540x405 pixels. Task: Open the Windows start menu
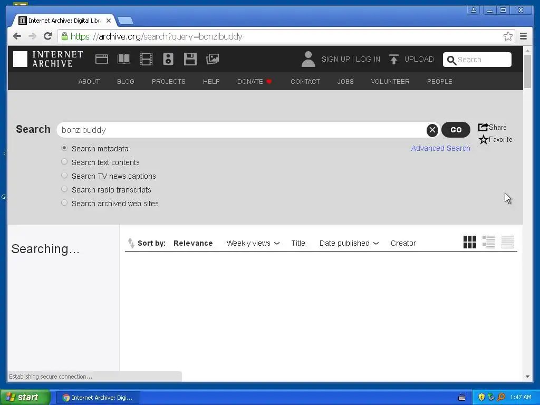[25, 397]
